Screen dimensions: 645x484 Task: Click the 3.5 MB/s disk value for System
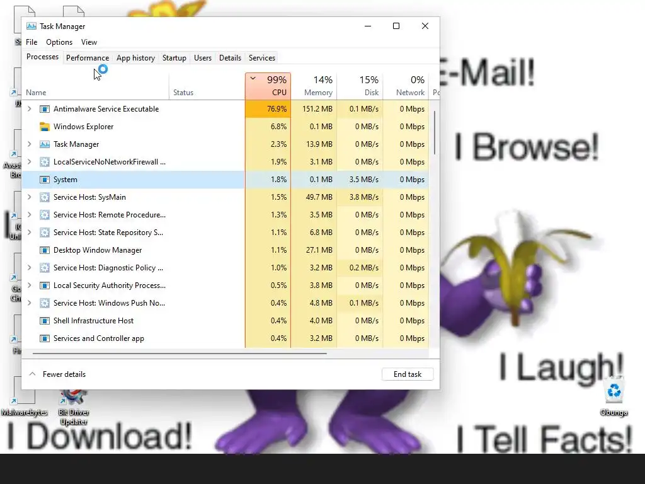pos(364,180)
